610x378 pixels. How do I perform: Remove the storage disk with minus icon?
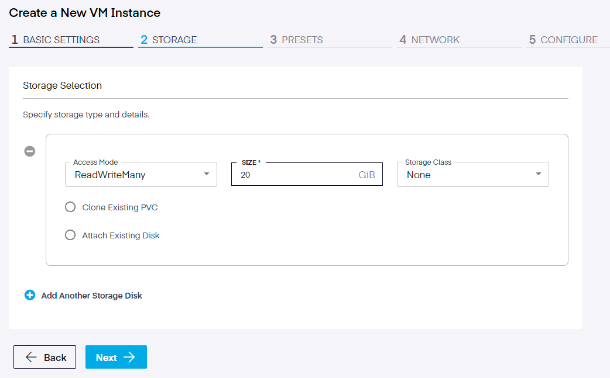(x=29, y=151)
